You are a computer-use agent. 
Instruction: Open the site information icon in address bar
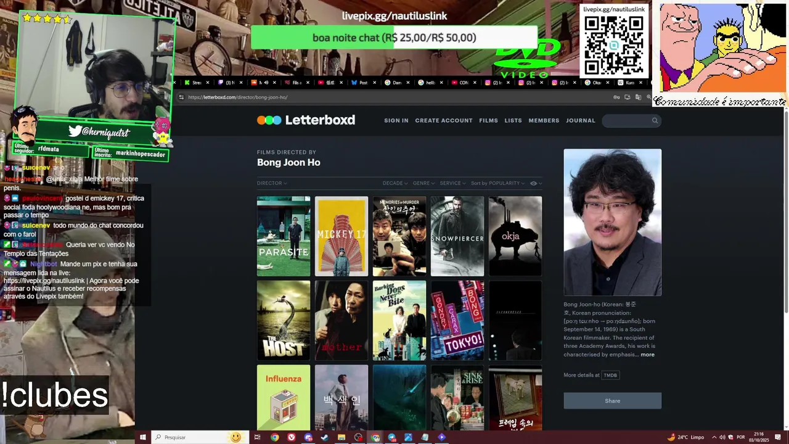click(181, 97)
